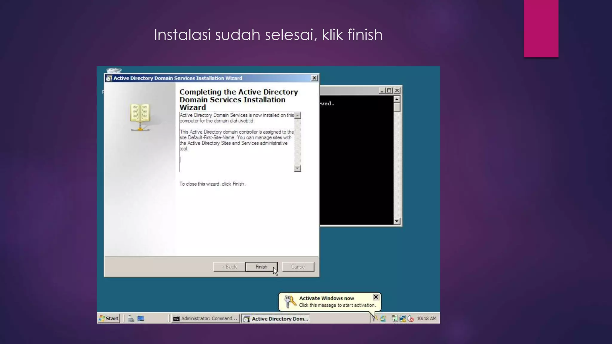The image size is (612, 344).
Task: Click the muted volume tray icon
Action: [410, 319]
